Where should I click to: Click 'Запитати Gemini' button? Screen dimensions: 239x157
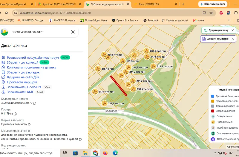(213, 4)
